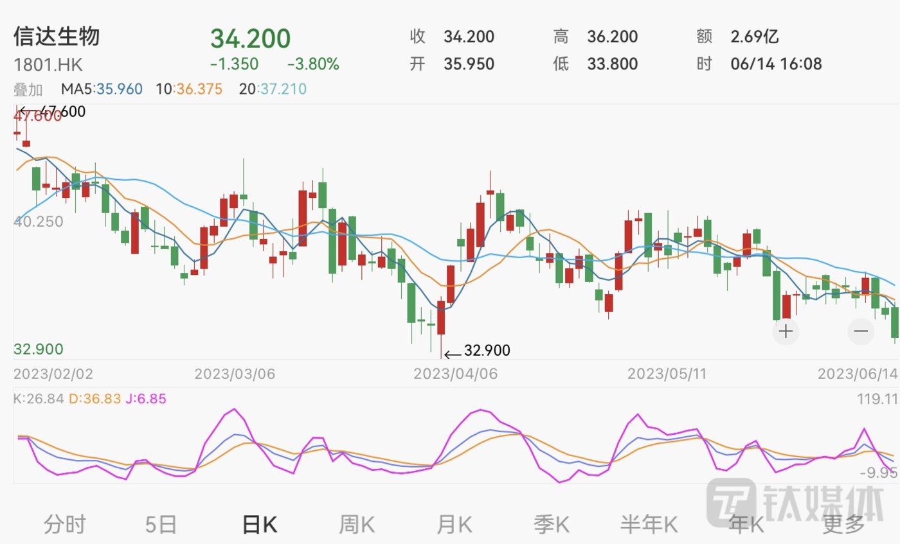Select the 日K daily candlestick tab
The height and width of the screenshot is (544, 900).
259,524
